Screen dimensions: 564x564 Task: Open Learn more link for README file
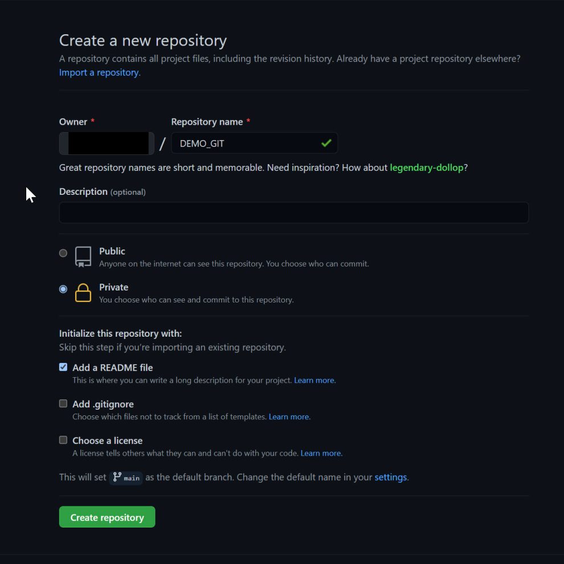[314, 380]
